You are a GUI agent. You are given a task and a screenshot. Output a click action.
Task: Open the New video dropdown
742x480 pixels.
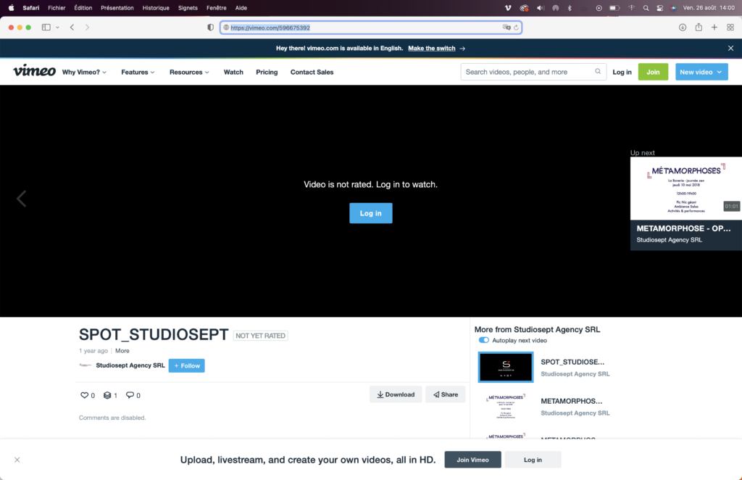[x=701, y=72]
